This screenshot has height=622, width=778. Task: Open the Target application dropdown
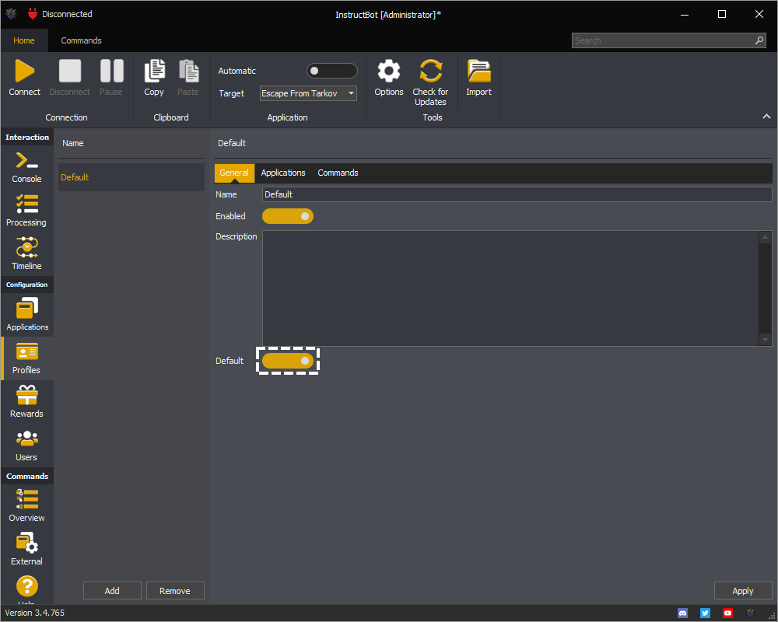pyautogui.click(x=308, y=93)
